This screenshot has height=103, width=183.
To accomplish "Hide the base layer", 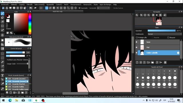I will coord(136,42).
